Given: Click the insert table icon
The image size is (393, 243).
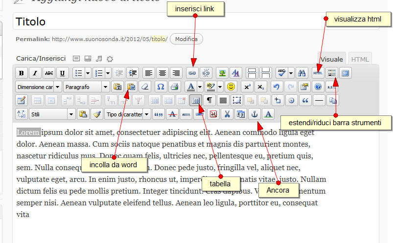Looking at the screenshot, I should click(196, 101).
